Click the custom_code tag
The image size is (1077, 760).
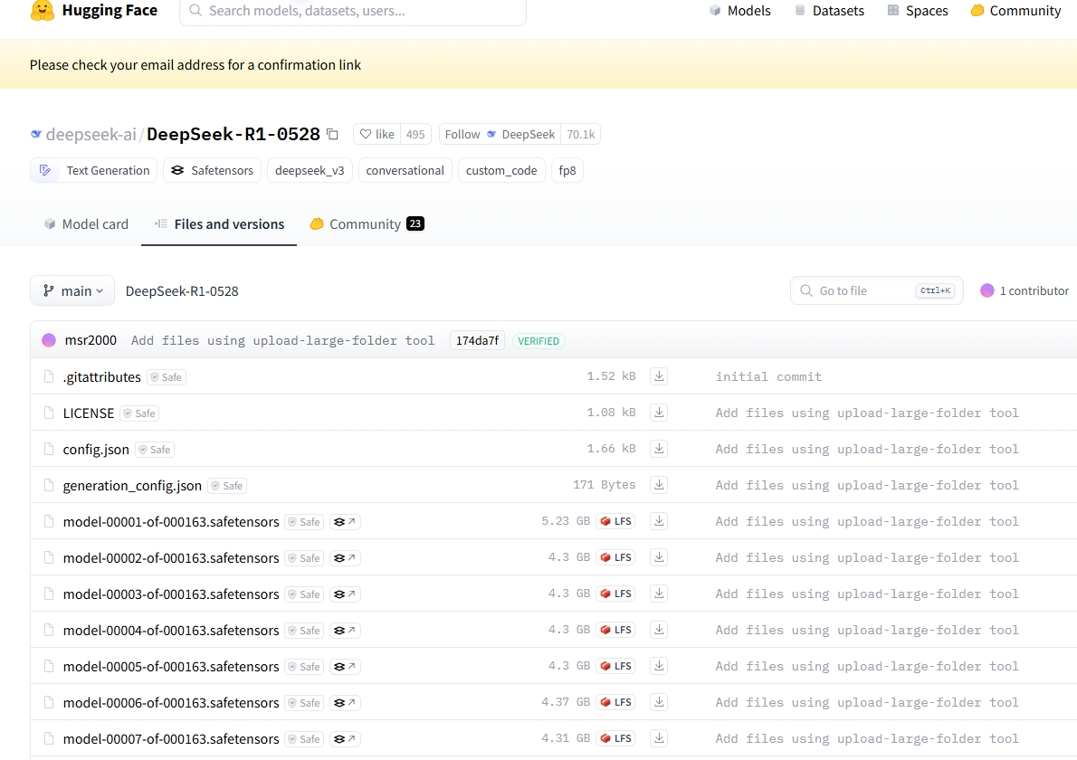[x=501, y=171]
